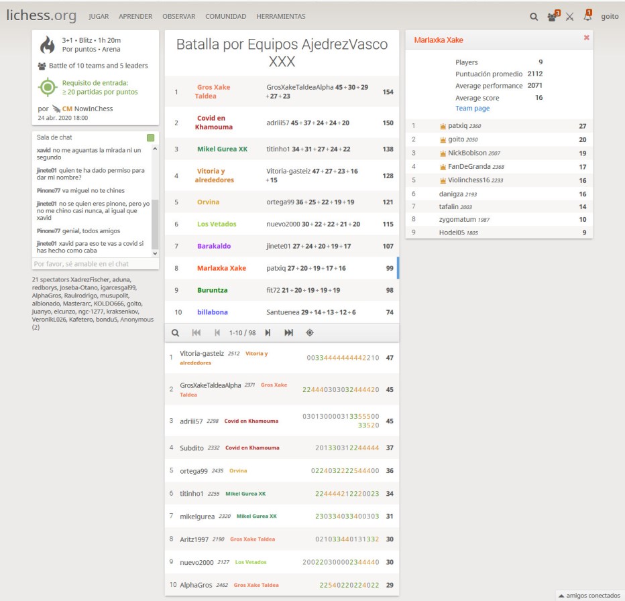Open the goito user menu

(x=610, y=17)
